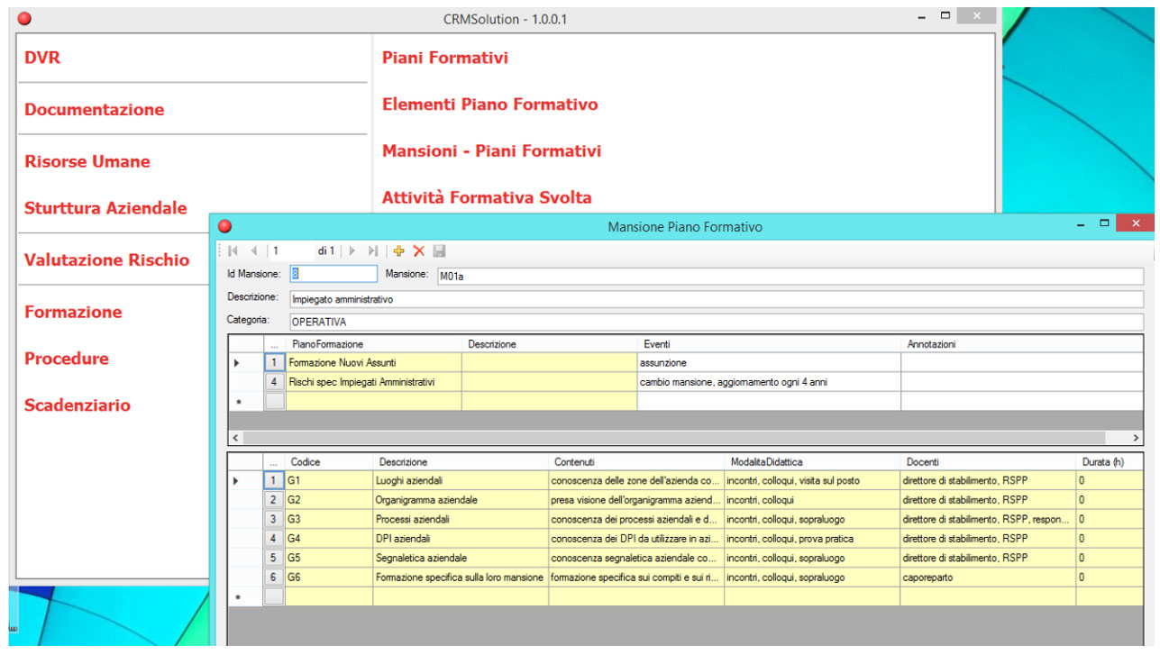Screen dimensions: 1160x655
Task: Select the cell 'Rischi spec Impiegati Amministrativi'
Action: 374,382
